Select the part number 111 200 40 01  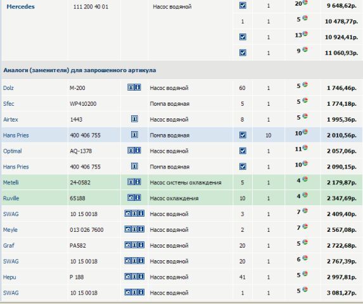[x=91, y=7]
